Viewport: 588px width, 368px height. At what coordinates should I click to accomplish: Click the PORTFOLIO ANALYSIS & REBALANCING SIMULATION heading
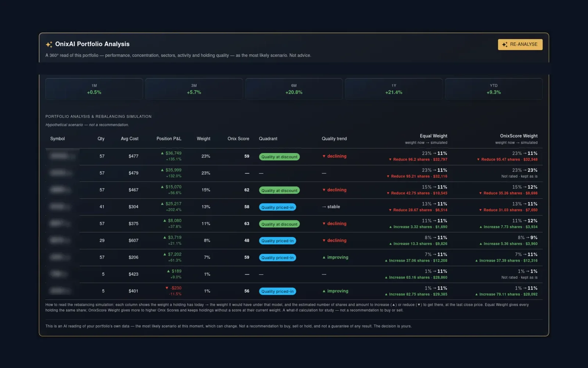tap(98, 117)
